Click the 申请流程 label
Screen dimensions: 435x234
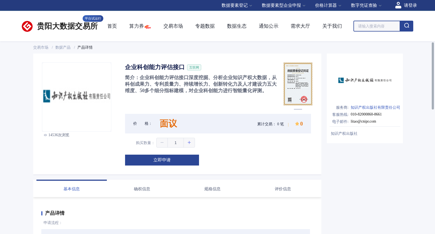click(53, 223)
